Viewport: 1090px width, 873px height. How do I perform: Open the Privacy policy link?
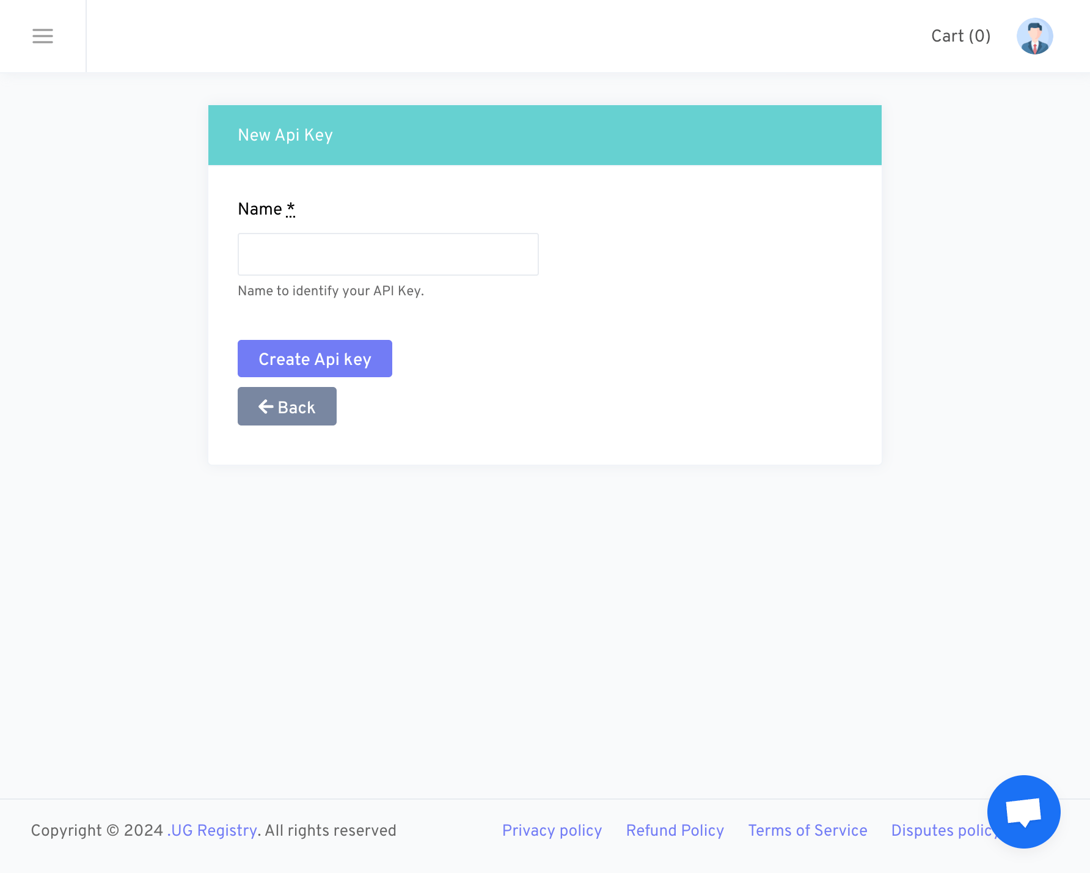552,830
